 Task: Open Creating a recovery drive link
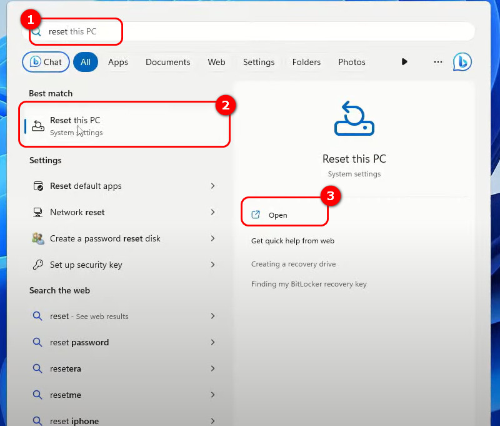click(293, 264)
